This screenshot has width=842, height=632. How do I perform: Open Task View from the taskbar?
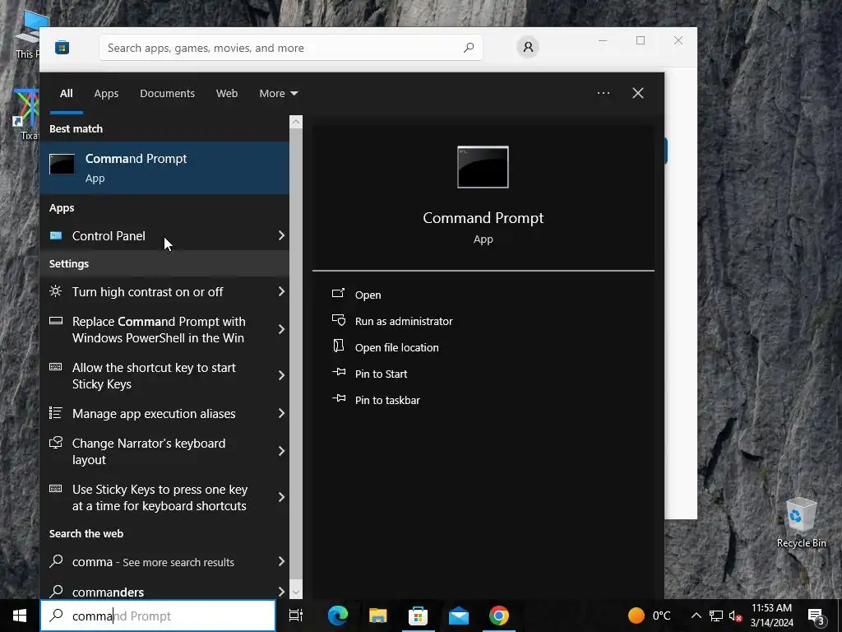(296, 616)
